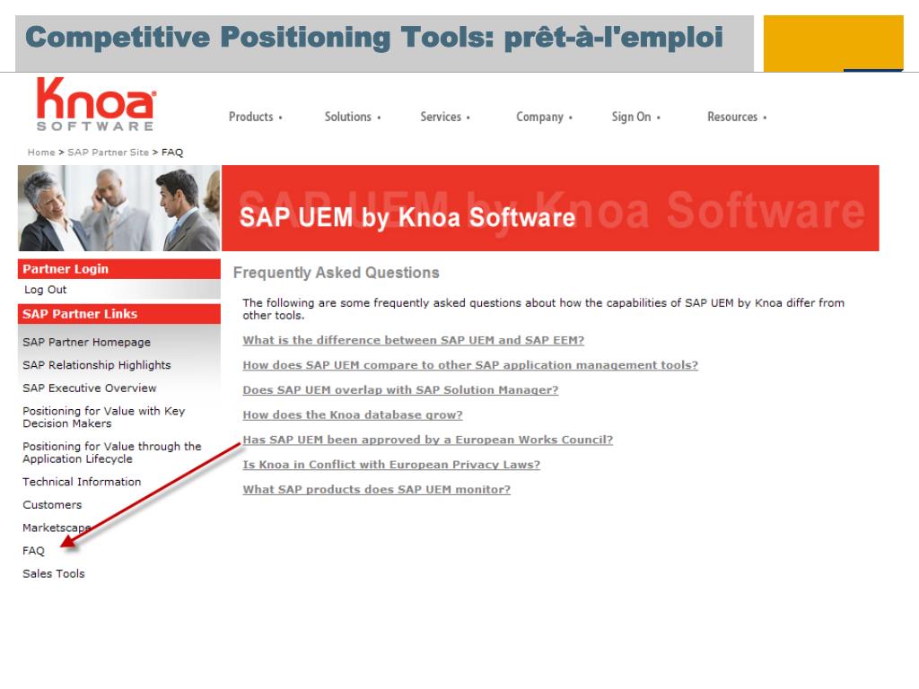Screen dimensions: 919x689
Task: Open the Services menu
Action: 445,117
